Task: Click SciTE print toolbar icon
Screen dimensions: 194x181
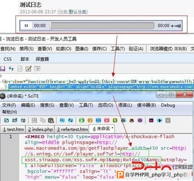Action: (132, 121)
